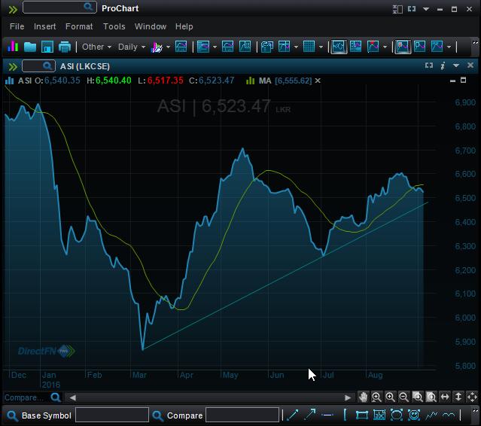Open the Help menu
Image resolution: width=481 pixels, height=426 pixels.
pos(184,26)
